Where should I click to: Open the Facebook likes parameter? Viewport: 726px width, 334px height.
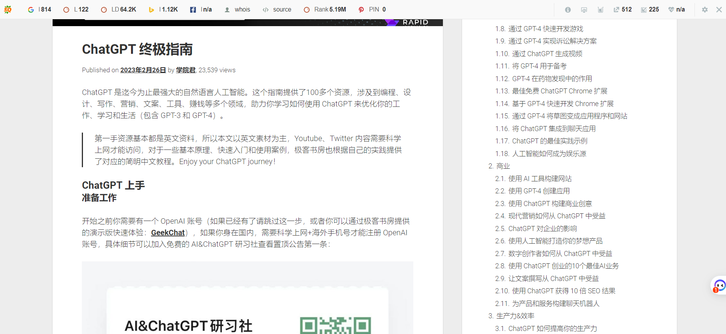tap(201, 10)
